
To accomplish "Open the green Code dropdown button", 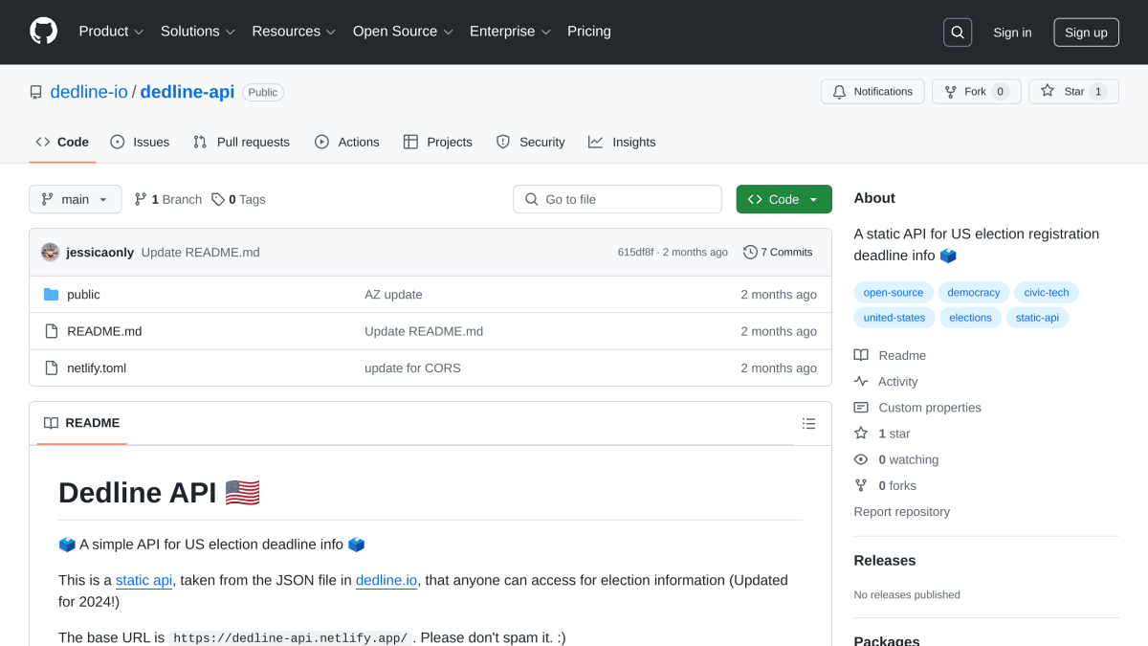I will (784, 199).
